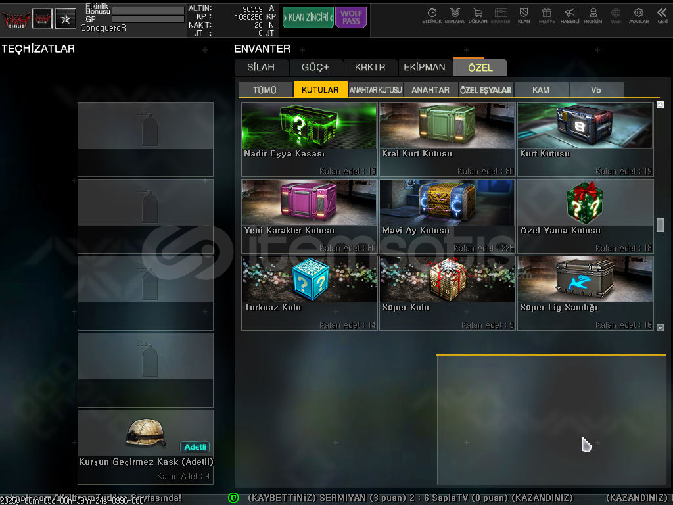Click the inventory scrollbar thumb
This screenshot has width=673, height=505.
660,226
